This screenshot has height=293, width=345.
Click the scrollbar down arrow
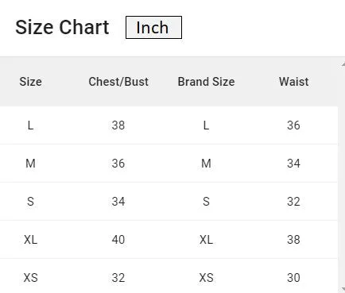coord(343,288)
